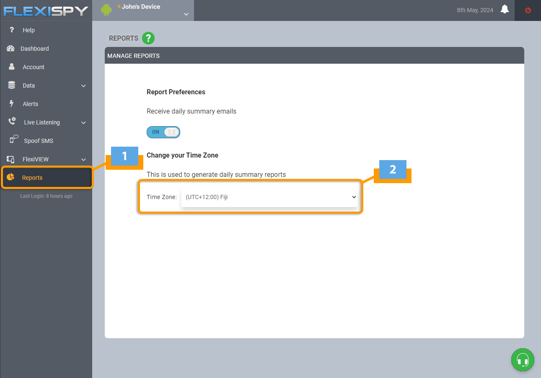The height and width of the screenshot is (378, 541).
Task: Select the Reports menu label
Action: (32, 178)
